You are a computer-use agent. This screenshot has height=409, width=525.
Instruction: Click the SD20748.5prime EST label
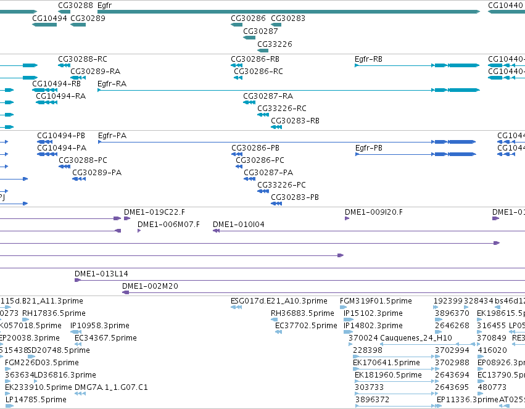pos(59,350)
